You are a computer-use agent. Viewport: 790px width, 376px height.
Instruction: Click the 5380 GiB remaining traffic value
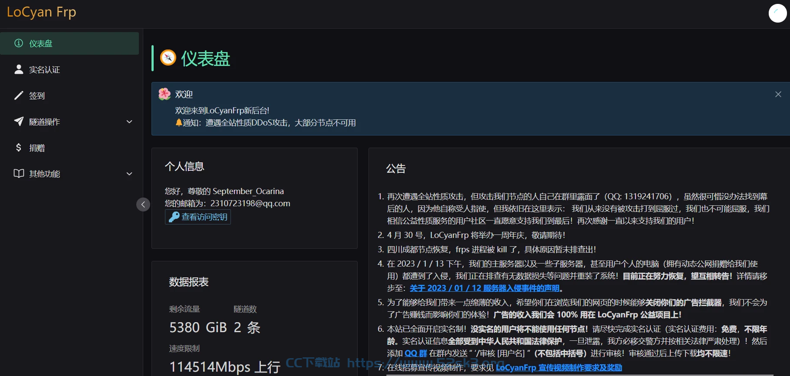(198, 327)
